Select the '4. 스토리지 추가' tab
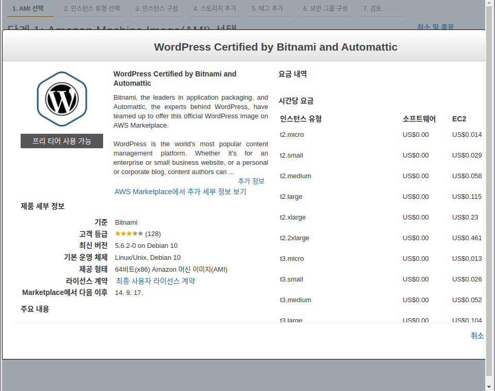Viewport: 495px width, 391px height. tap(214, 9)
